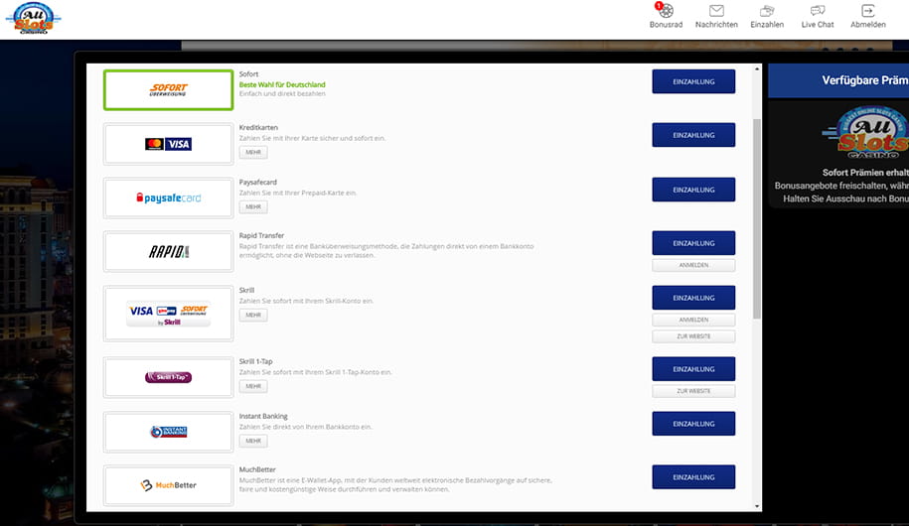
Task: Click the Abmelden logout icon
Action: point(868,11)
